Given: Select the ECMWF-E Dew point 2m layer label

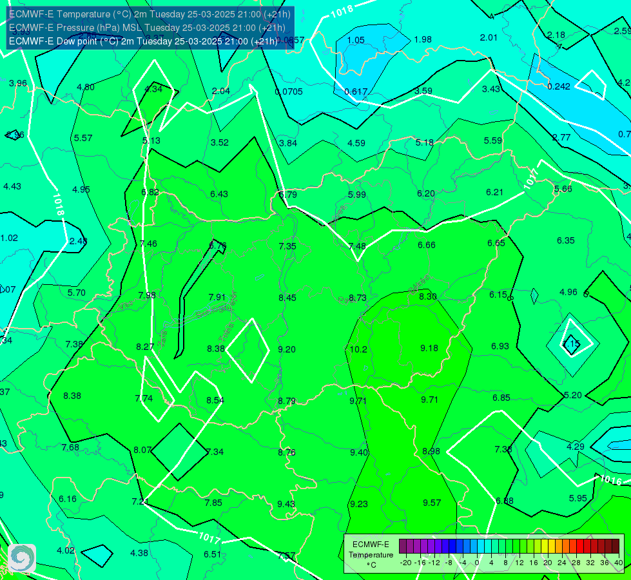Looking at the screenshot, I should pyautogui.click(x=143, y=41).
